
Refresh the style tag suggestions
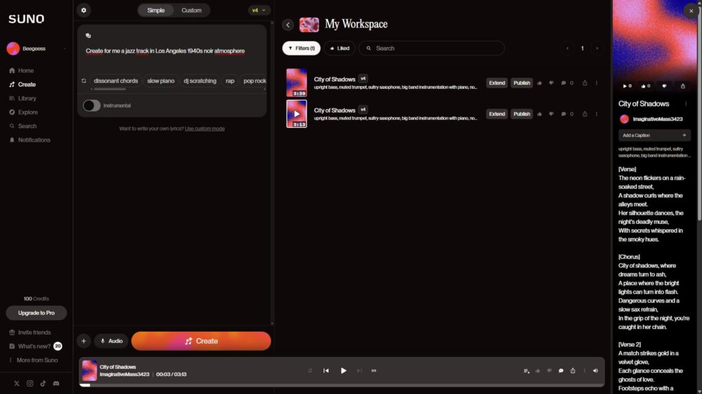[x=84, y=81]
